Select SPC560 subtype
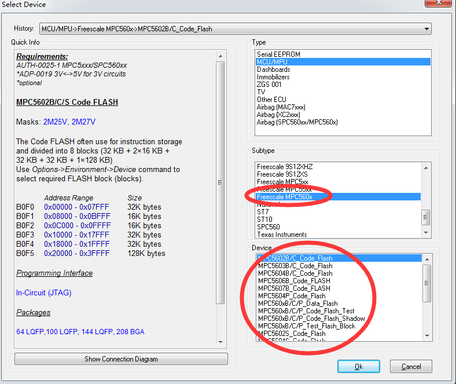 pos(269,227)
